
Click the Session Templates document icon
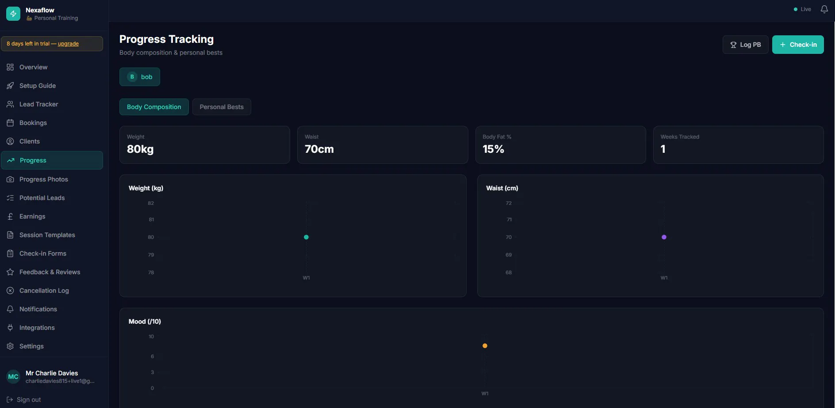pyautogui.click(x=10, y=235)
